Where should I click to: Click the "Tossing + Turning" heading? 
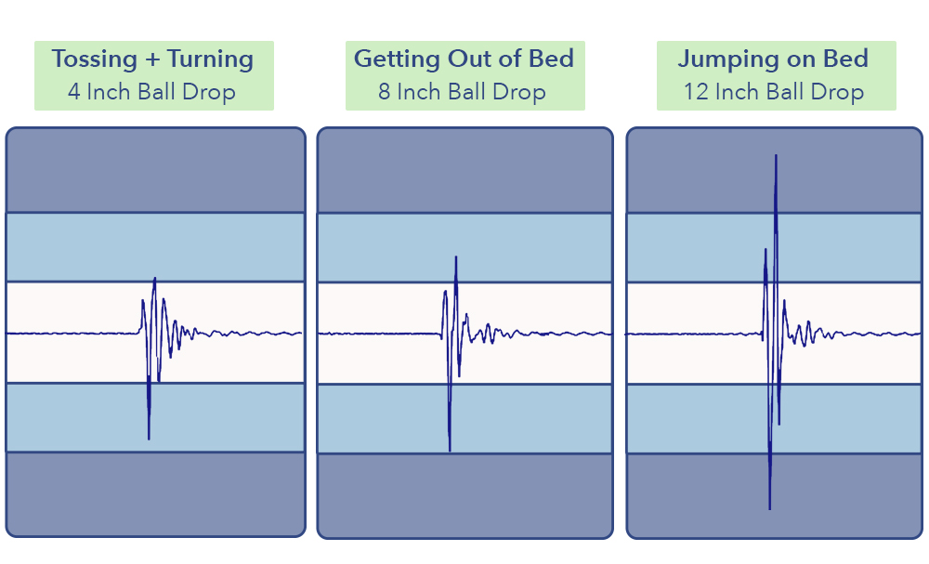[x=153, y=59]
